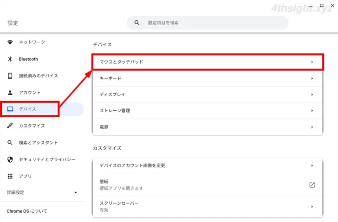The height and width of the screenshot is (222, 338).
Task: Click the laptop icon for デバイス
Action: (10, 109)
